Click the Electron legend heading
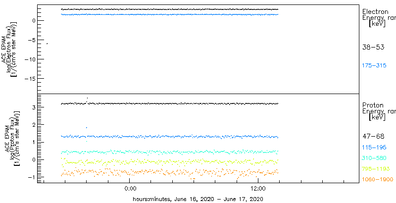396x203 pixels. coord(375,11)
